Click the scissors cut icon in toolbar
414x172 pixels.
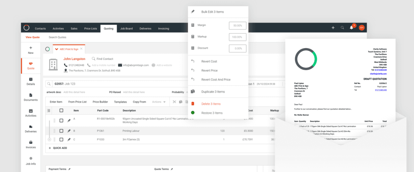[x=175, y=102]
